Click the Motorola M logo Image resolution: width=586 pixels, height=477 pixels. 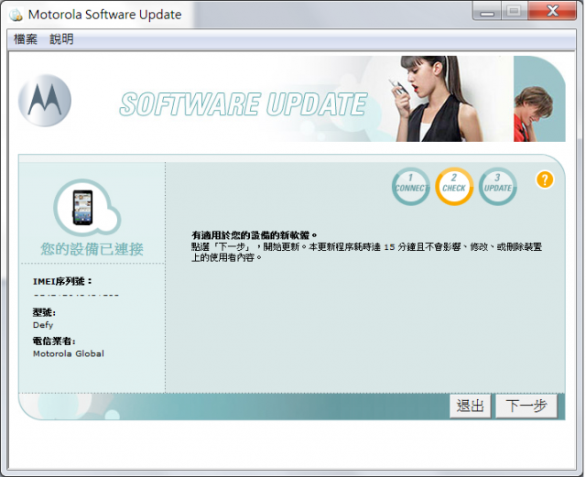click(x=45, y=100)
